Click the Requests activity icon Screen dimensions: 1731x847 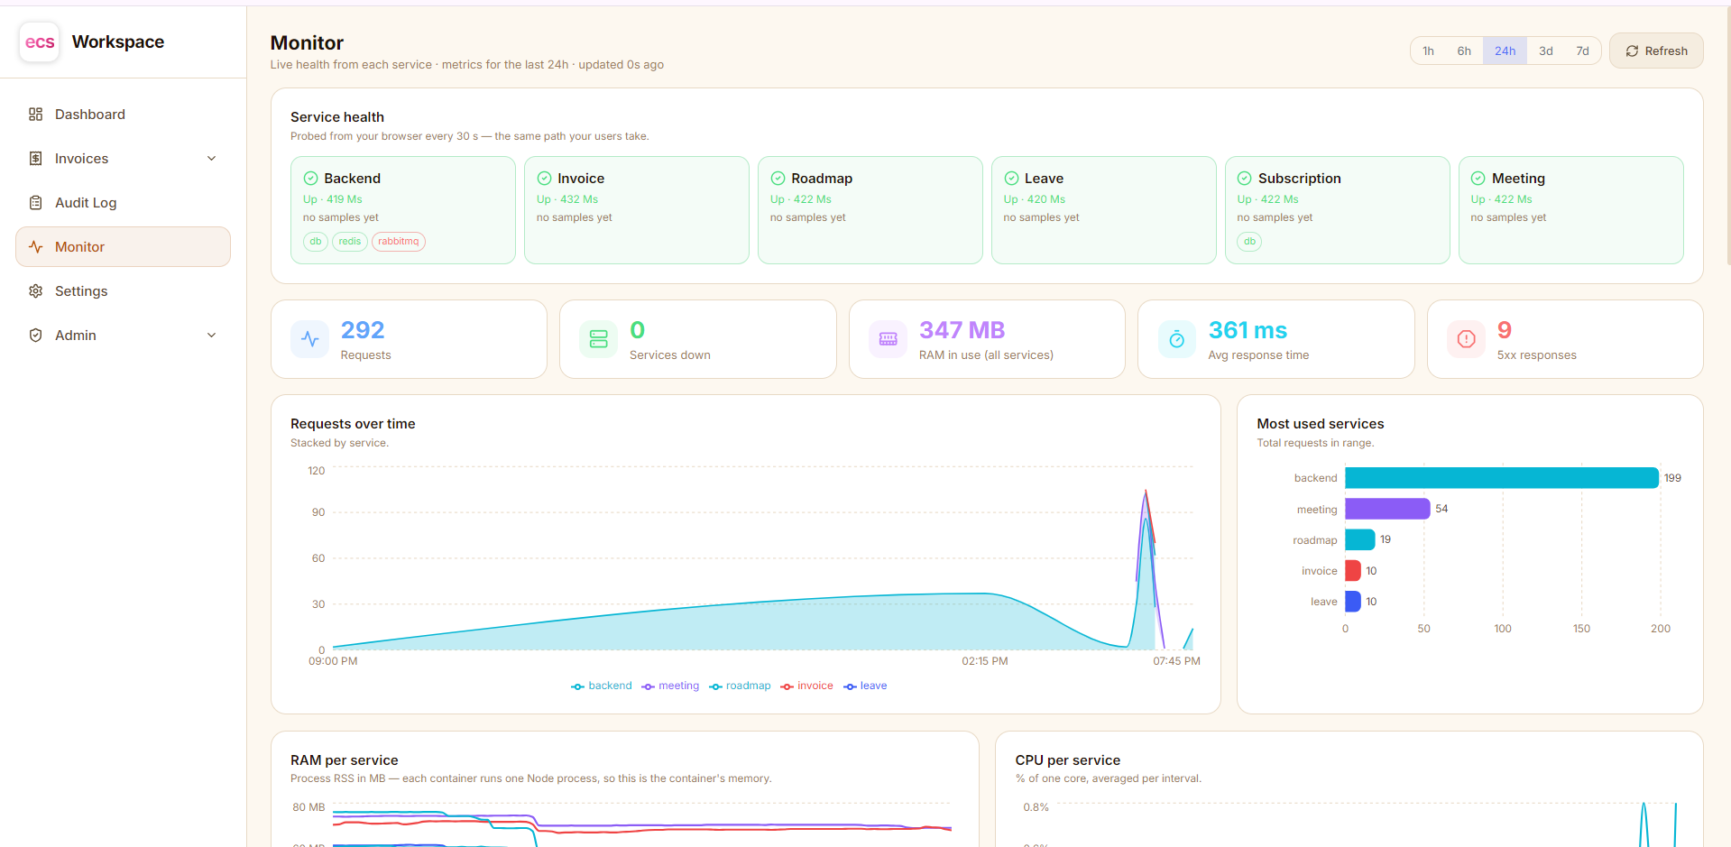click(310, 339)
